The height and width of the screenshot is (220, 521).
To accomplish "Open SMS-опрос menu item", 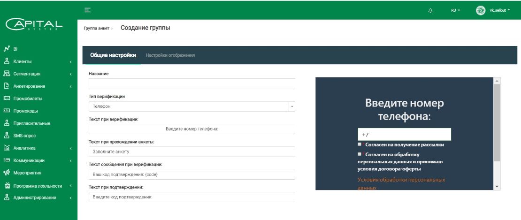I will tap(24, 136).
